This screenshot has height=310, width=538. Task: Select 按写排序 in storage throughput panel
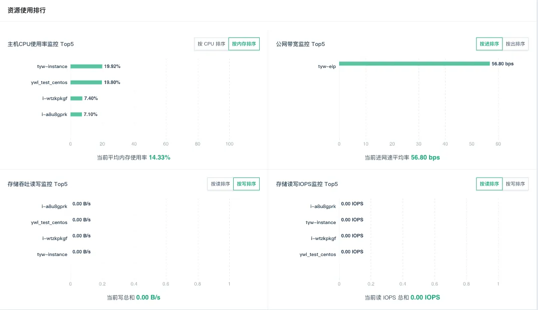click(x=246, y=184)
